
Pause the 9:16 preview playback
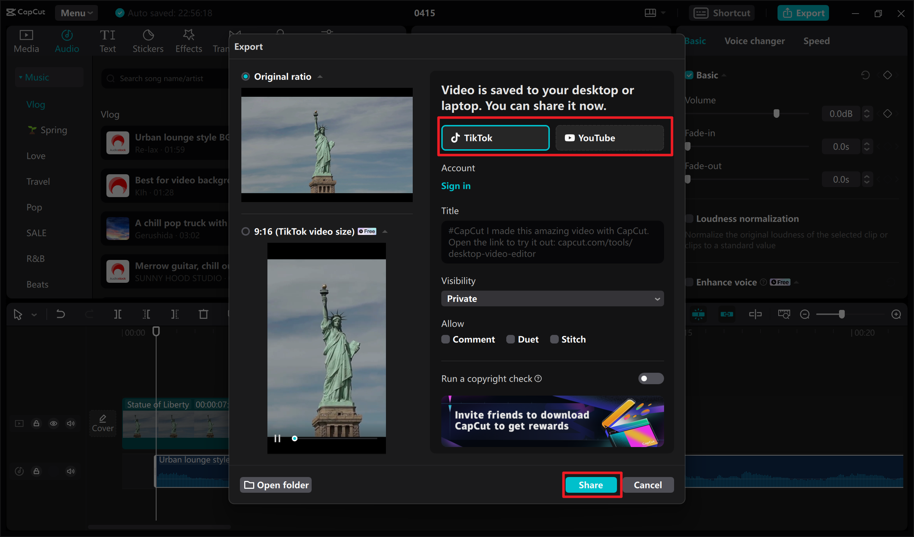[x=277, y=439]
